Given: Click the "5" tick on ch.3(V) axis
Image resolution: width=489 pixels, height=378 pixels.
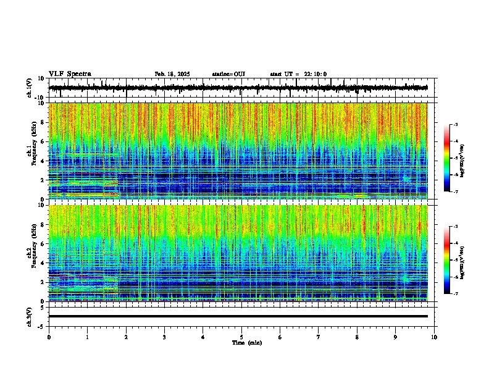Looking at the screenshot, I should 43,308.
